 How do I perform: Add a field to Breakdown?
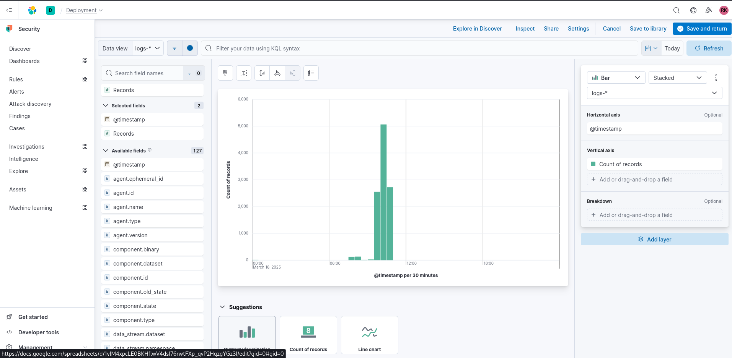click(x=654, y=215)
